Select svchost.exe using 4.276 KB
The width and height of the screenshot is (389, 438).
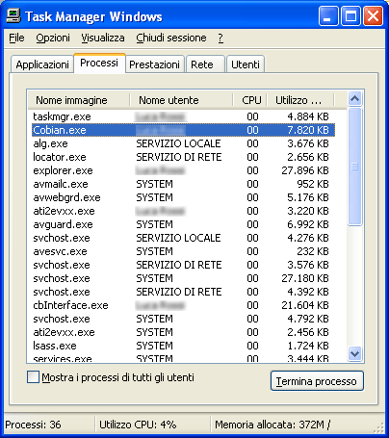click(183, 238)
